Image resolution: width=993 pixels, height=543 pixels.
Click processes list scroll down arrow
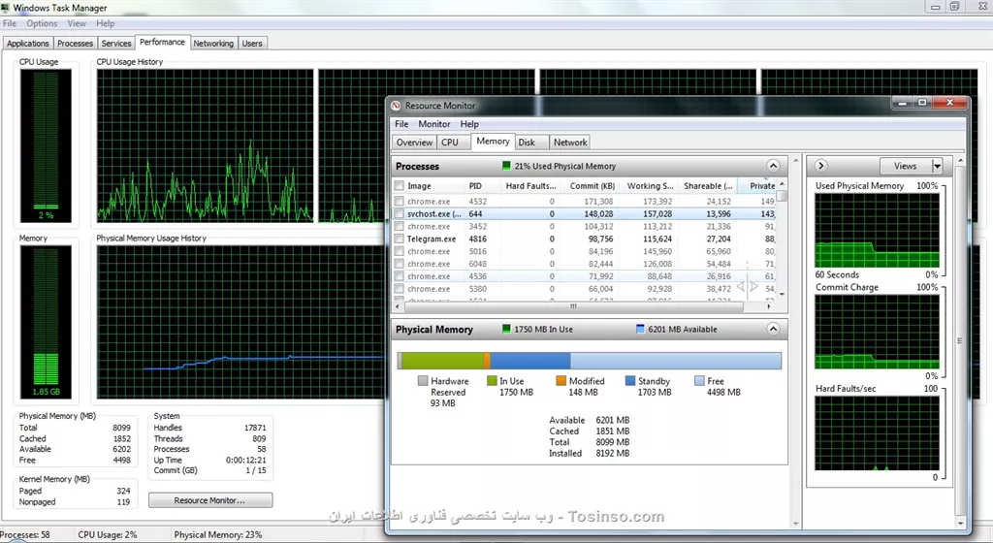(783, 294)
